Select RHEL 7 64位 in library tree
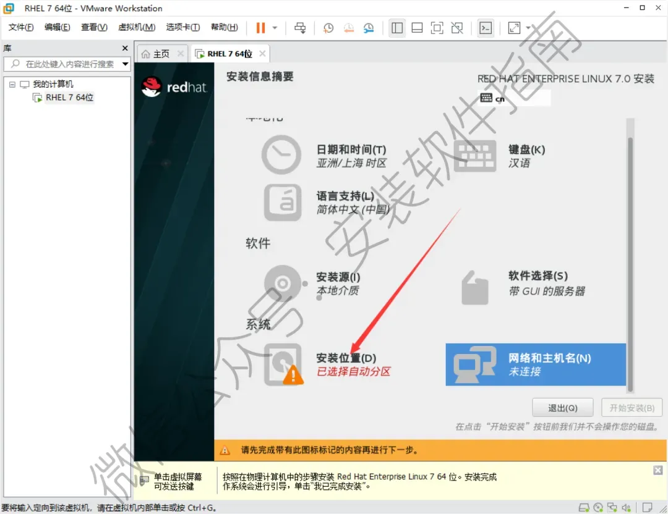 click(69, 98)
